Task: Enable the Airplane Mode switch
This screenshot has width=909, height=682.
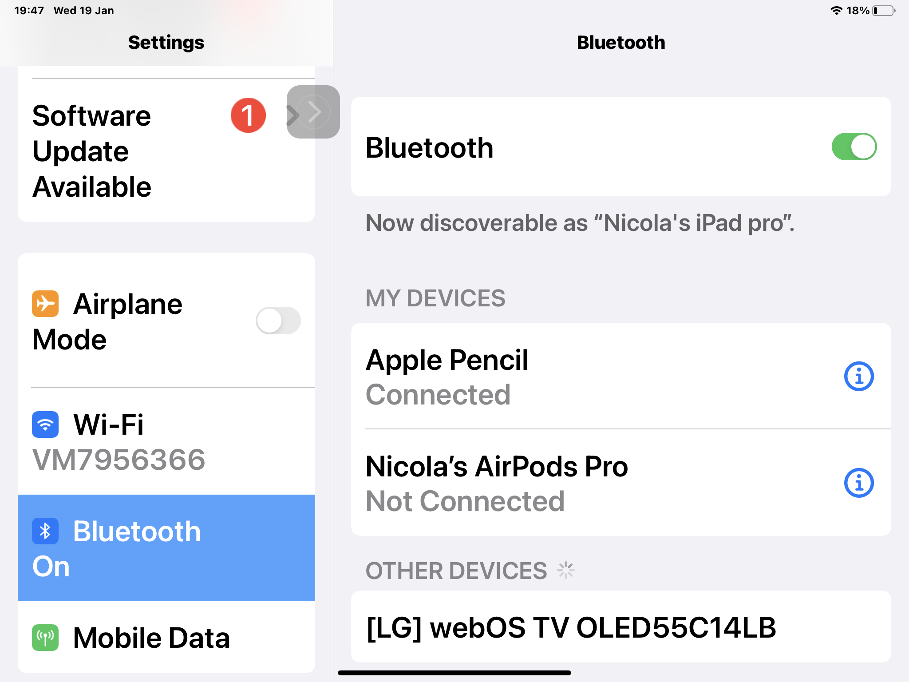Action: [x=278, y=321]
